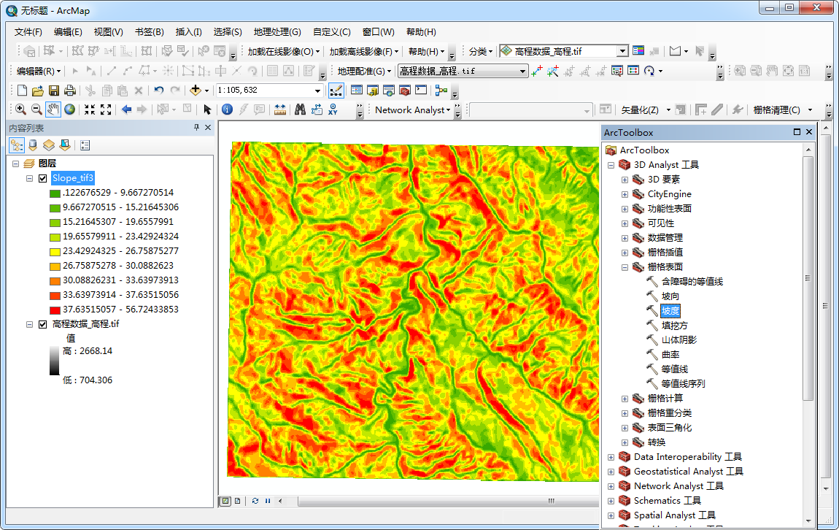
Task: Toggle 高程数据_高程.tif layer visibility
Action: click(43, 324)
